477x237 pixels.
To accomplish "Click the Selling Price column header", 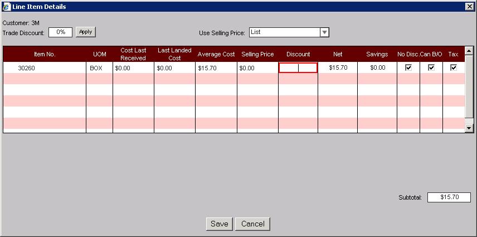I will (x=257, y=54).
